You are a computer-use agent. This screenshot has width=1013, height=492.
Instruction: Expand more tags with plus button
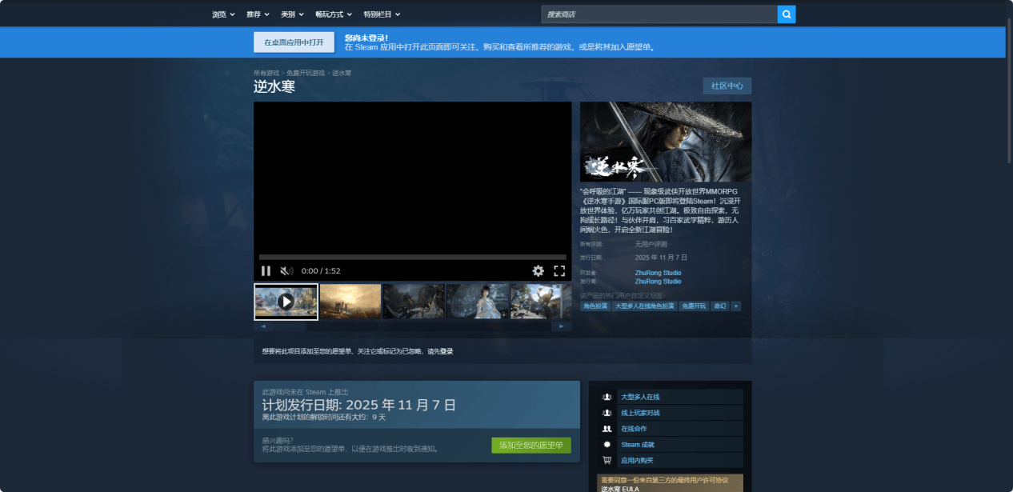point(735,306)
